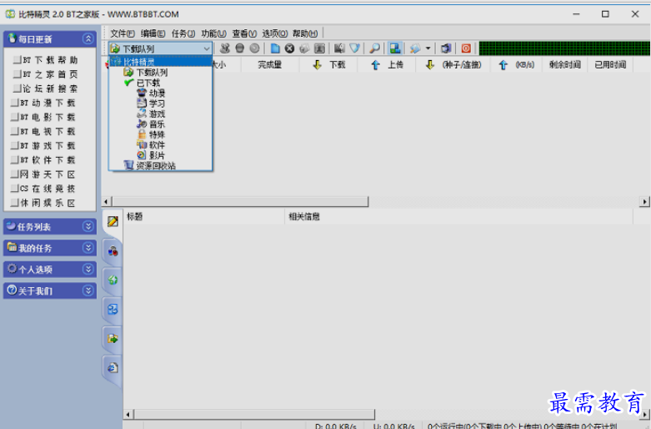
Task: Sort by the 上传 column header
Action: [387, 64]
